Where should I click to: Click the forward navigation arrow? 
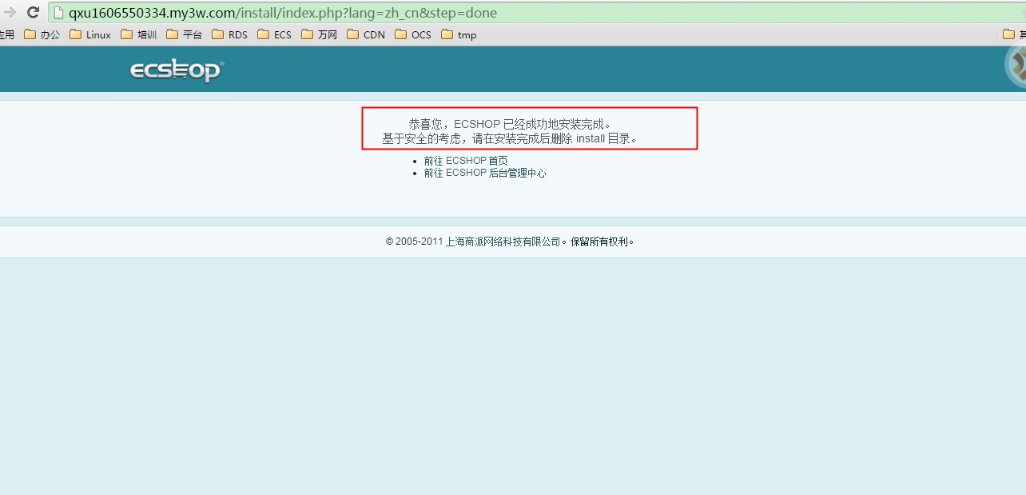(10, 13)
